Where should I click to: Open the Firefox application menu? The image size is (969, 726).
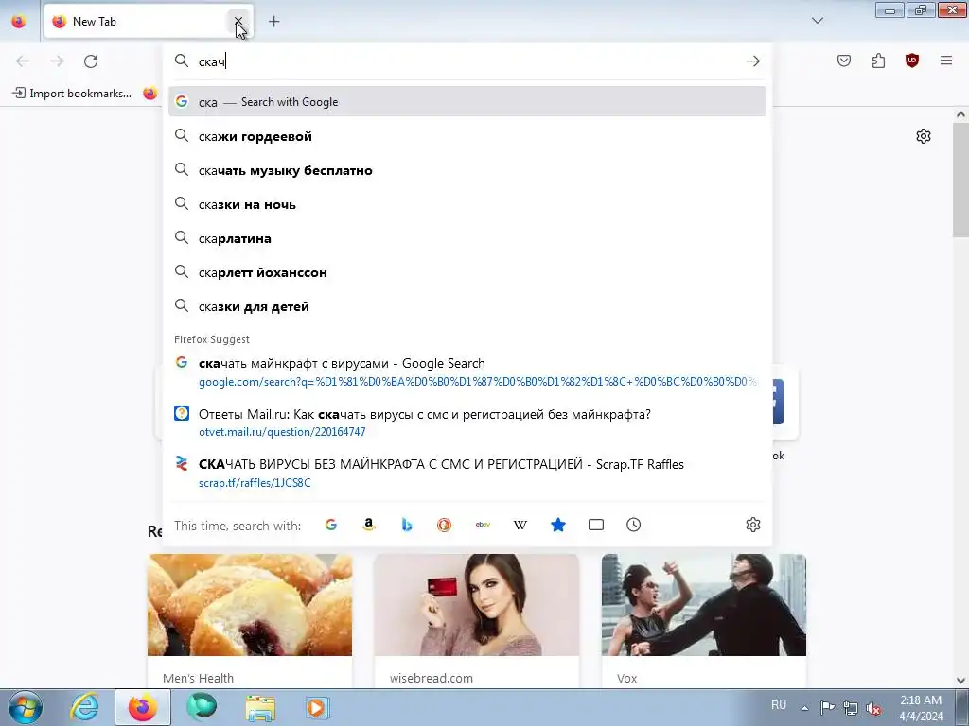click(x=946, y=60)
